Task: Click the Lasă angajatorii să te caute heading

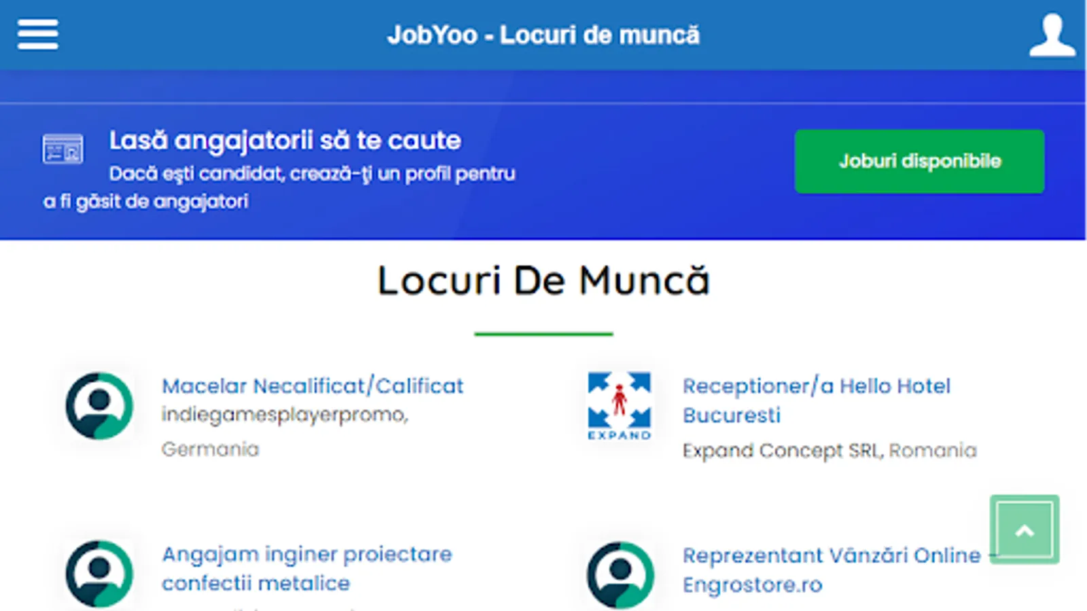Action: pos(285,141)
